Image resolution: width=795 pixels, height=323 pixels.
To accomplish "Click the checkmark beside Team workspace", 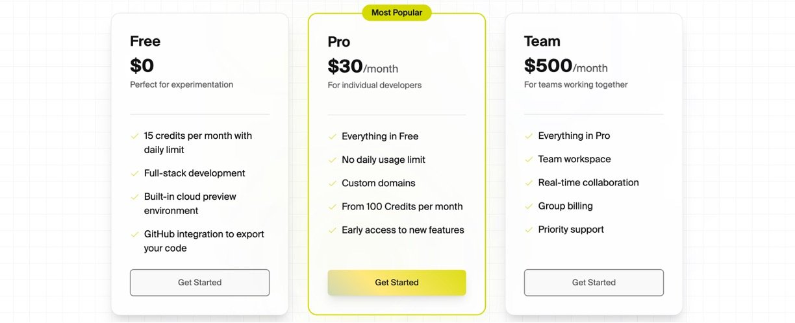I will click(529, 160).
